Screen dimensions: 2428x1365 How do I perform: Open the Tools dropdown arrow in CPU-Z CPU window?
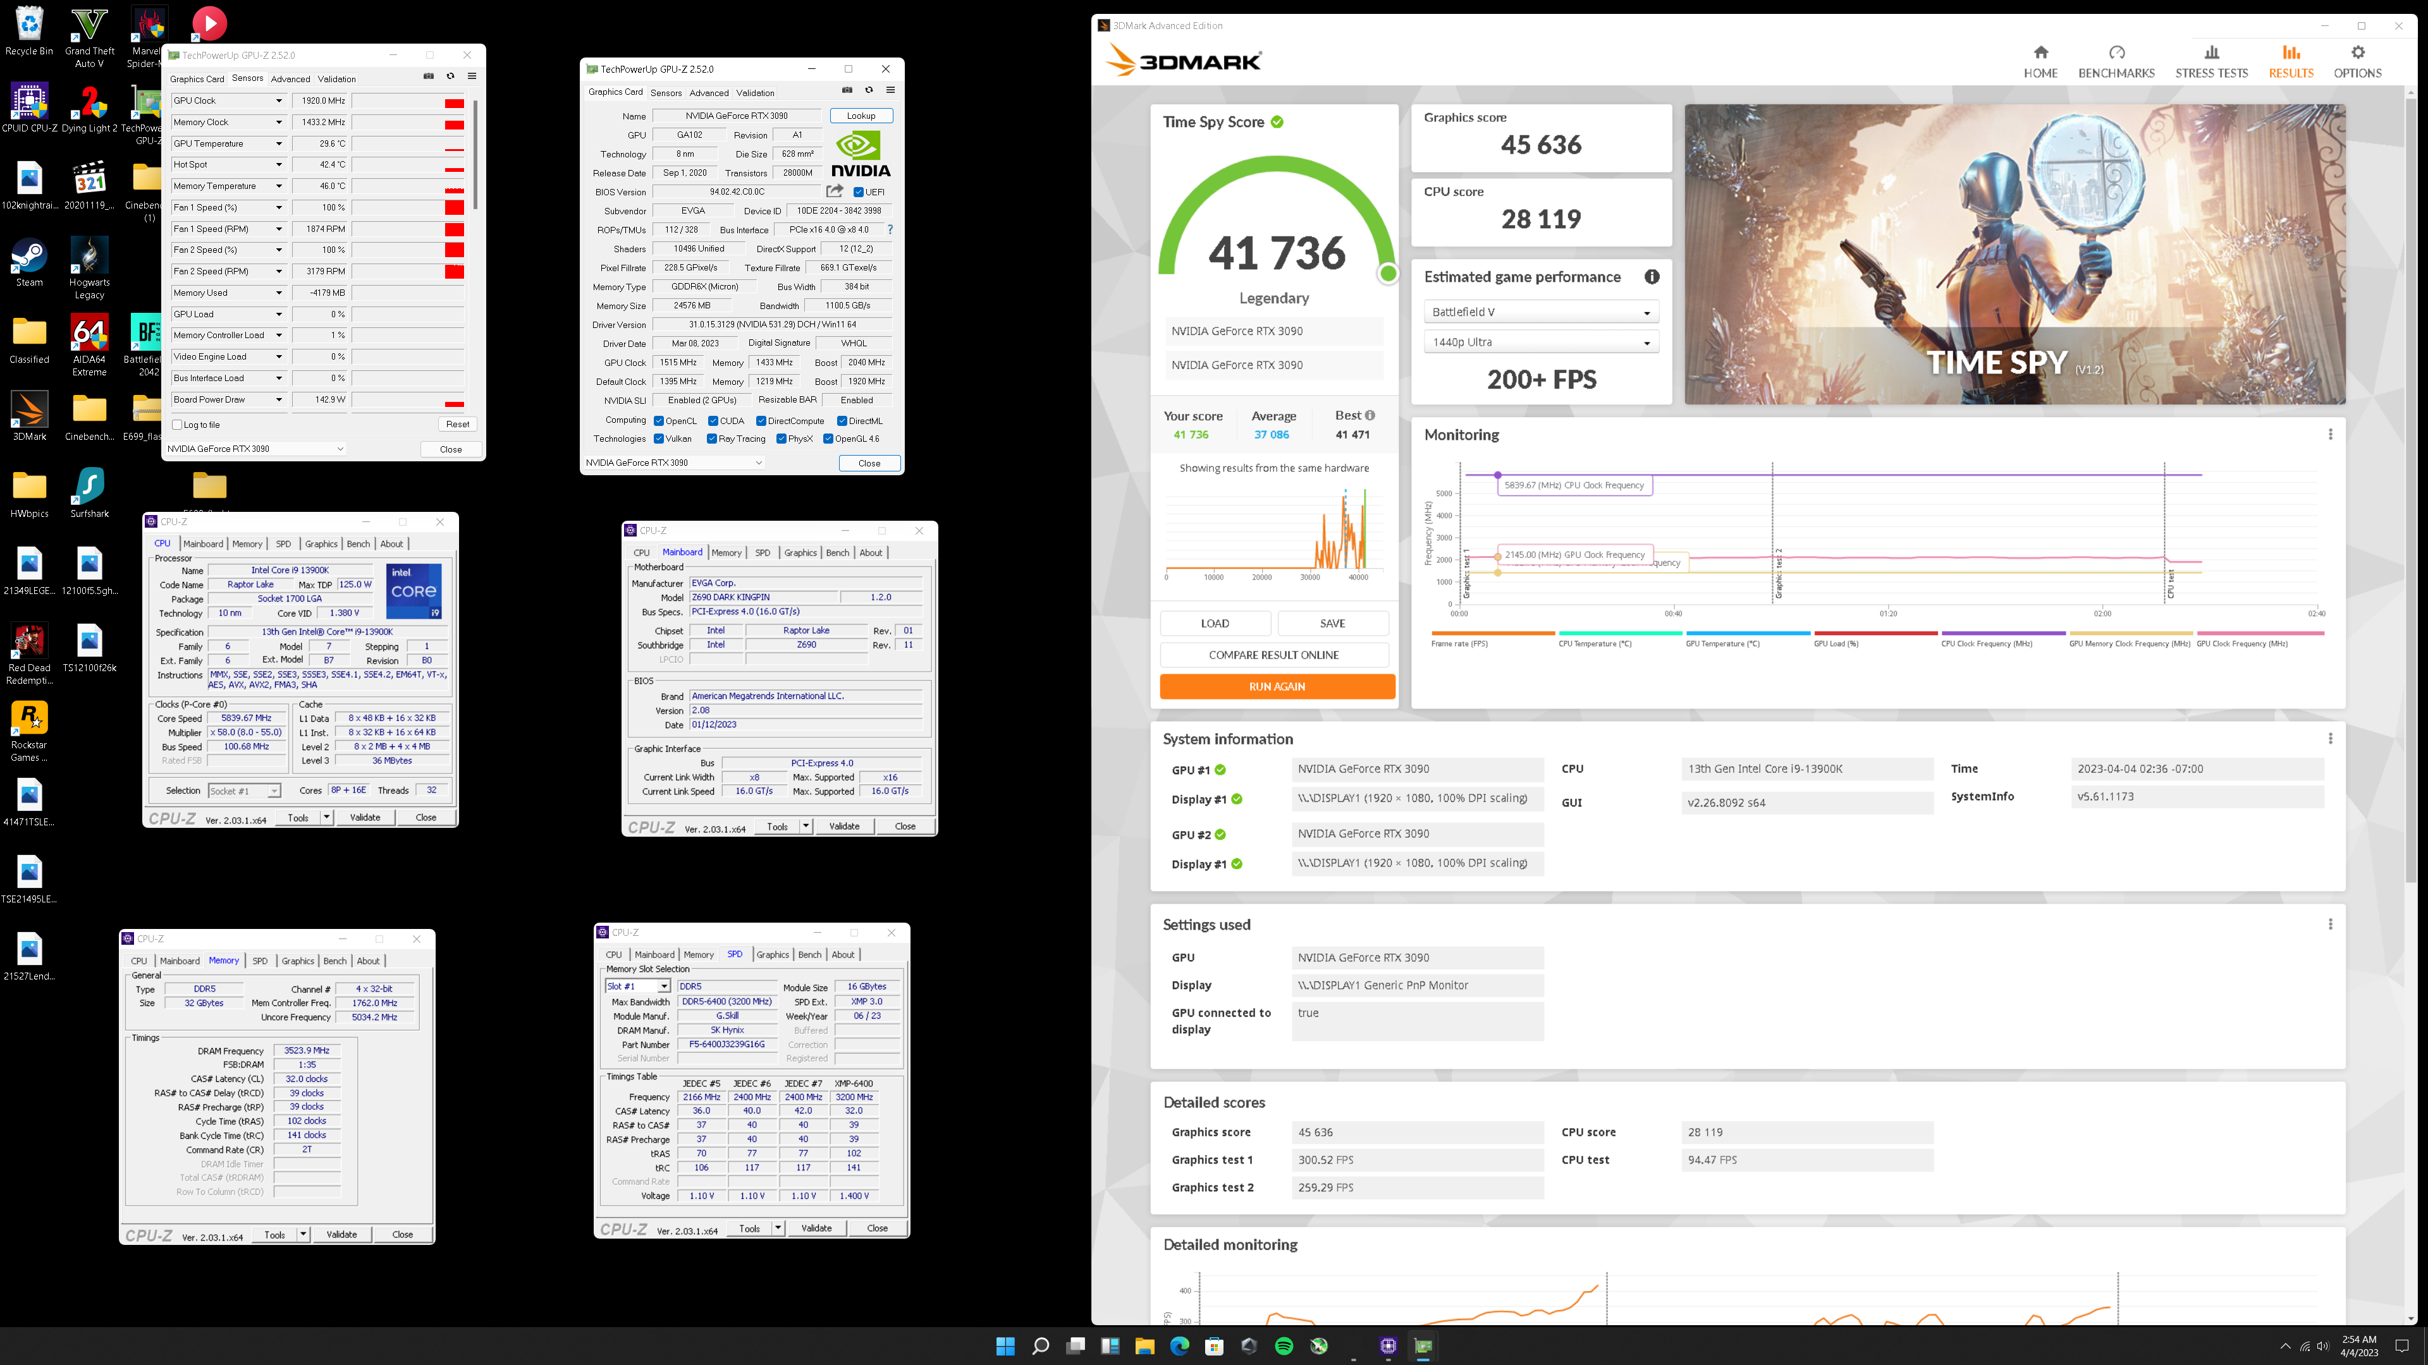(326, 818)
